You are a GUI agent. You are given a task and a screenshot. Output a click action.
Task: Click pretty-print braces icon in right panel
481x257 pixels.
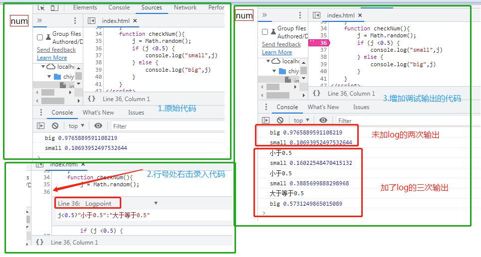tap(316, 93)
